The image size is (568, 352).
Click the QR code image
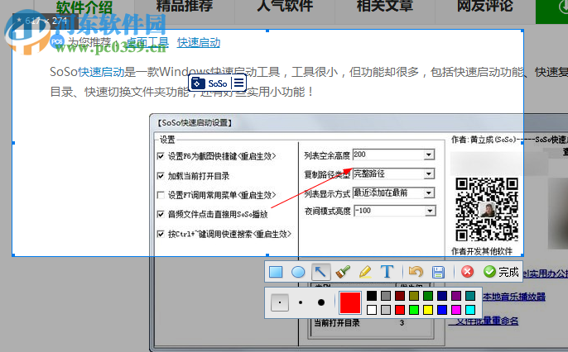click(x=487, y=210)
